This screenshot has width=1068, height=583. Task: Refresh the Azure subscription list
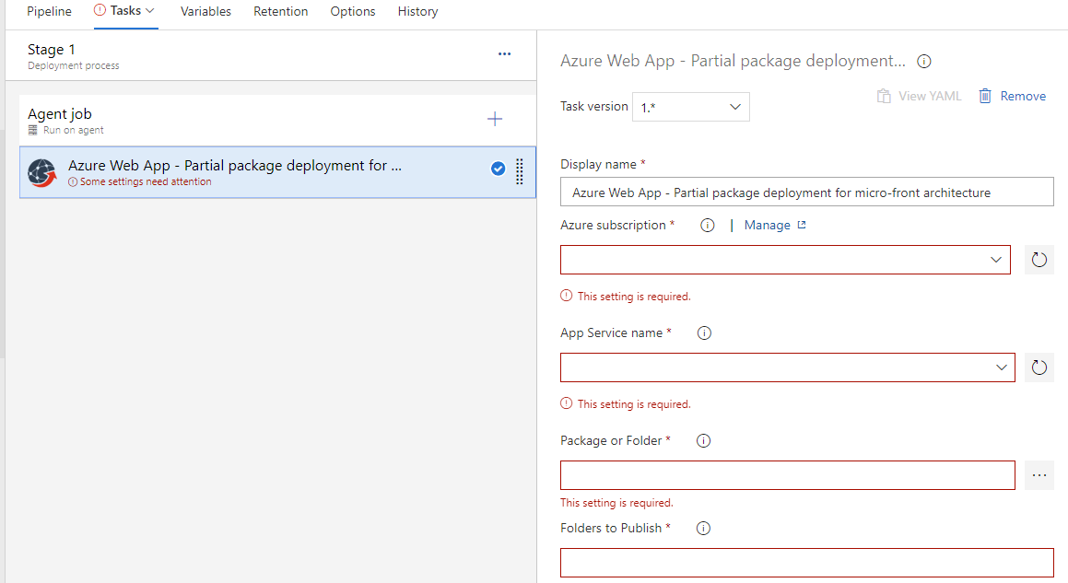[x=1039, y=260]
